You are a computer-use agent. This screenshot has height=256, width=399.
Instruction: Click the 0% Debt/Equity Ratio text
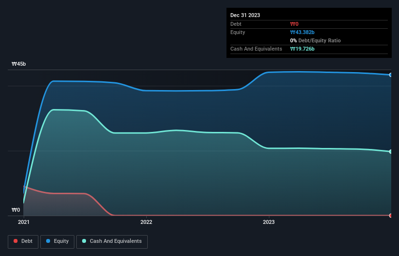(315, 40)
